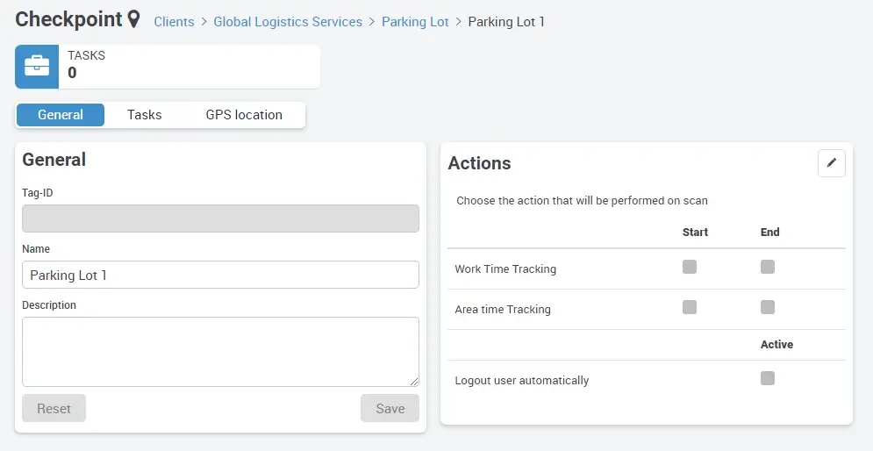Click the Description box resize handle
Screen dimensions: 873x451
pyautogui.click(x=414, y=382)
